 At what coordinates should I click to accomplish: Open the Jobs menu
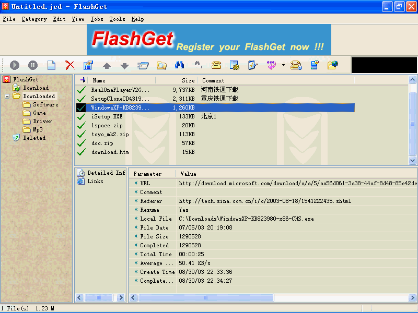tap(97, 19)
